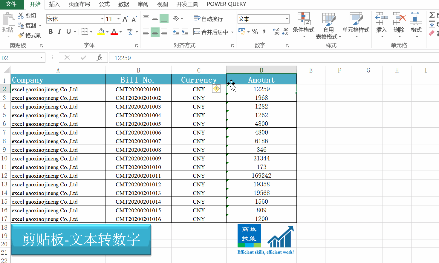Set bottom vertical alignment
Screen dimensions: 439x263
(x=164, y=19)
